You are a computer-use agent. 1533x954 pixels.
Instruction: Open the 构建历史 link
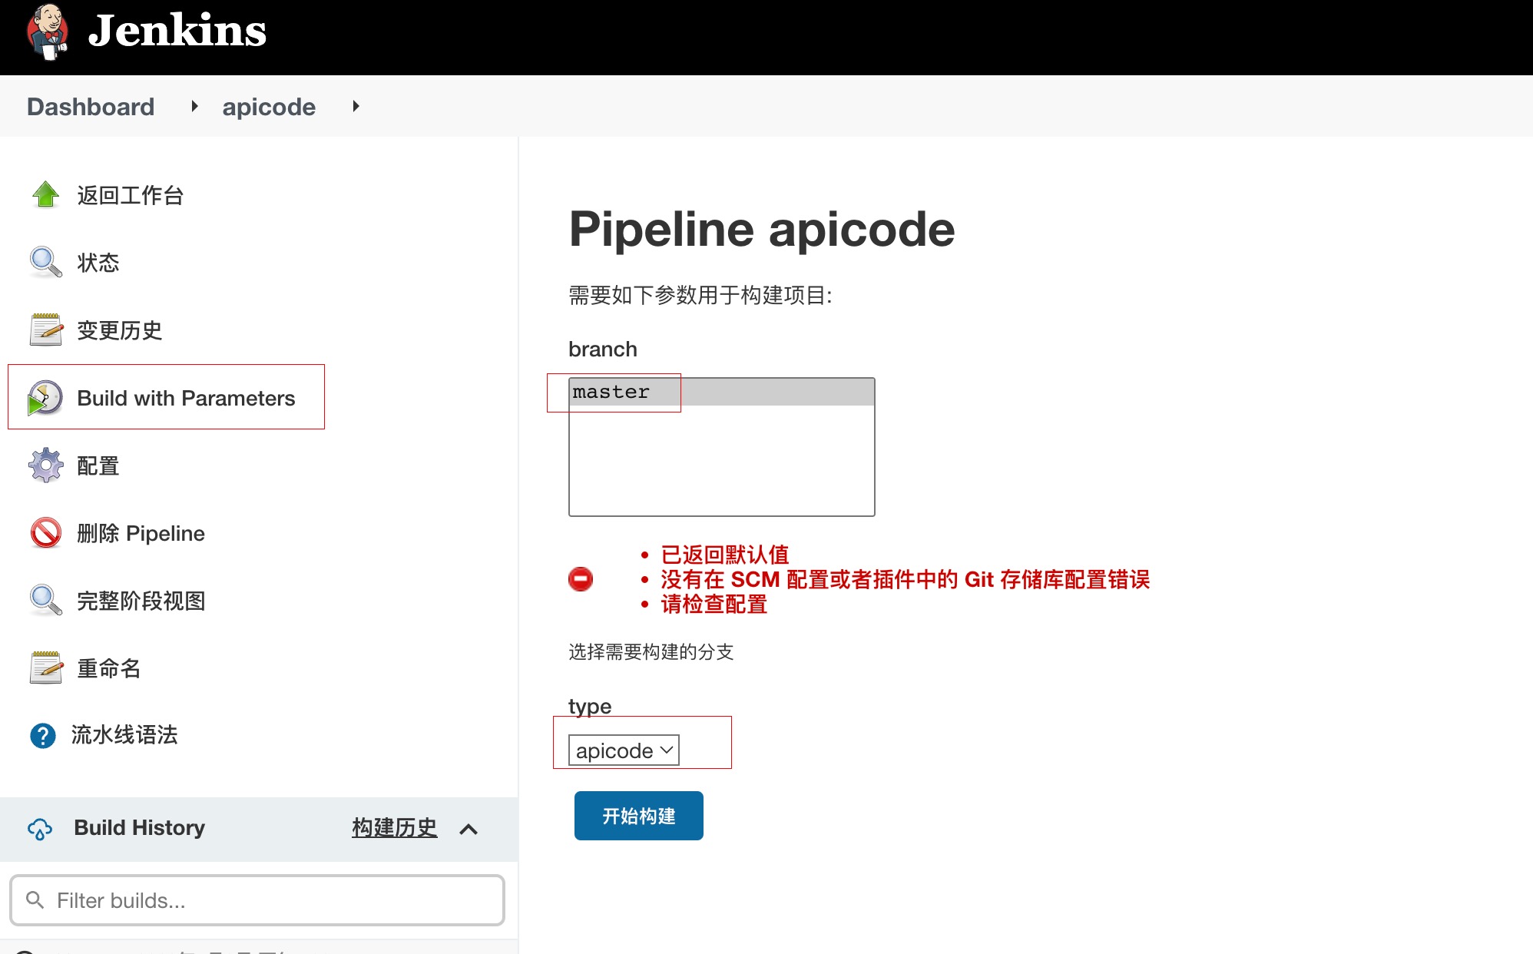pyautogui.click(x=394, y=828)
